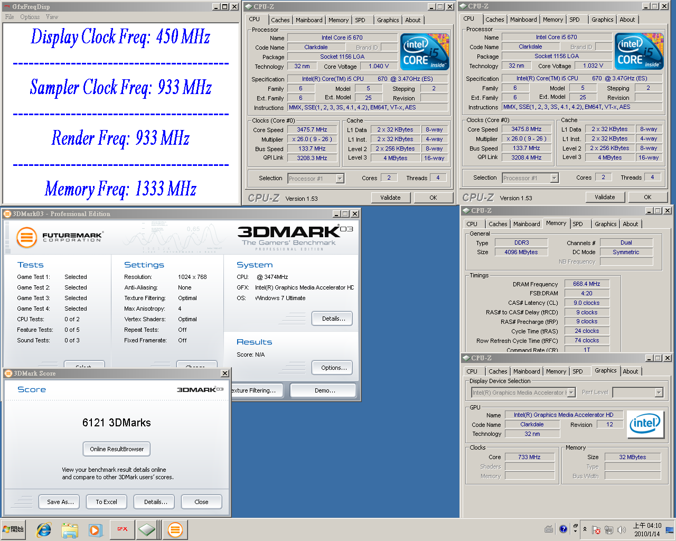This screenshot has width=676, height=541.
Task: Expand hidden tray icons arrow
Action: (585, 529)
